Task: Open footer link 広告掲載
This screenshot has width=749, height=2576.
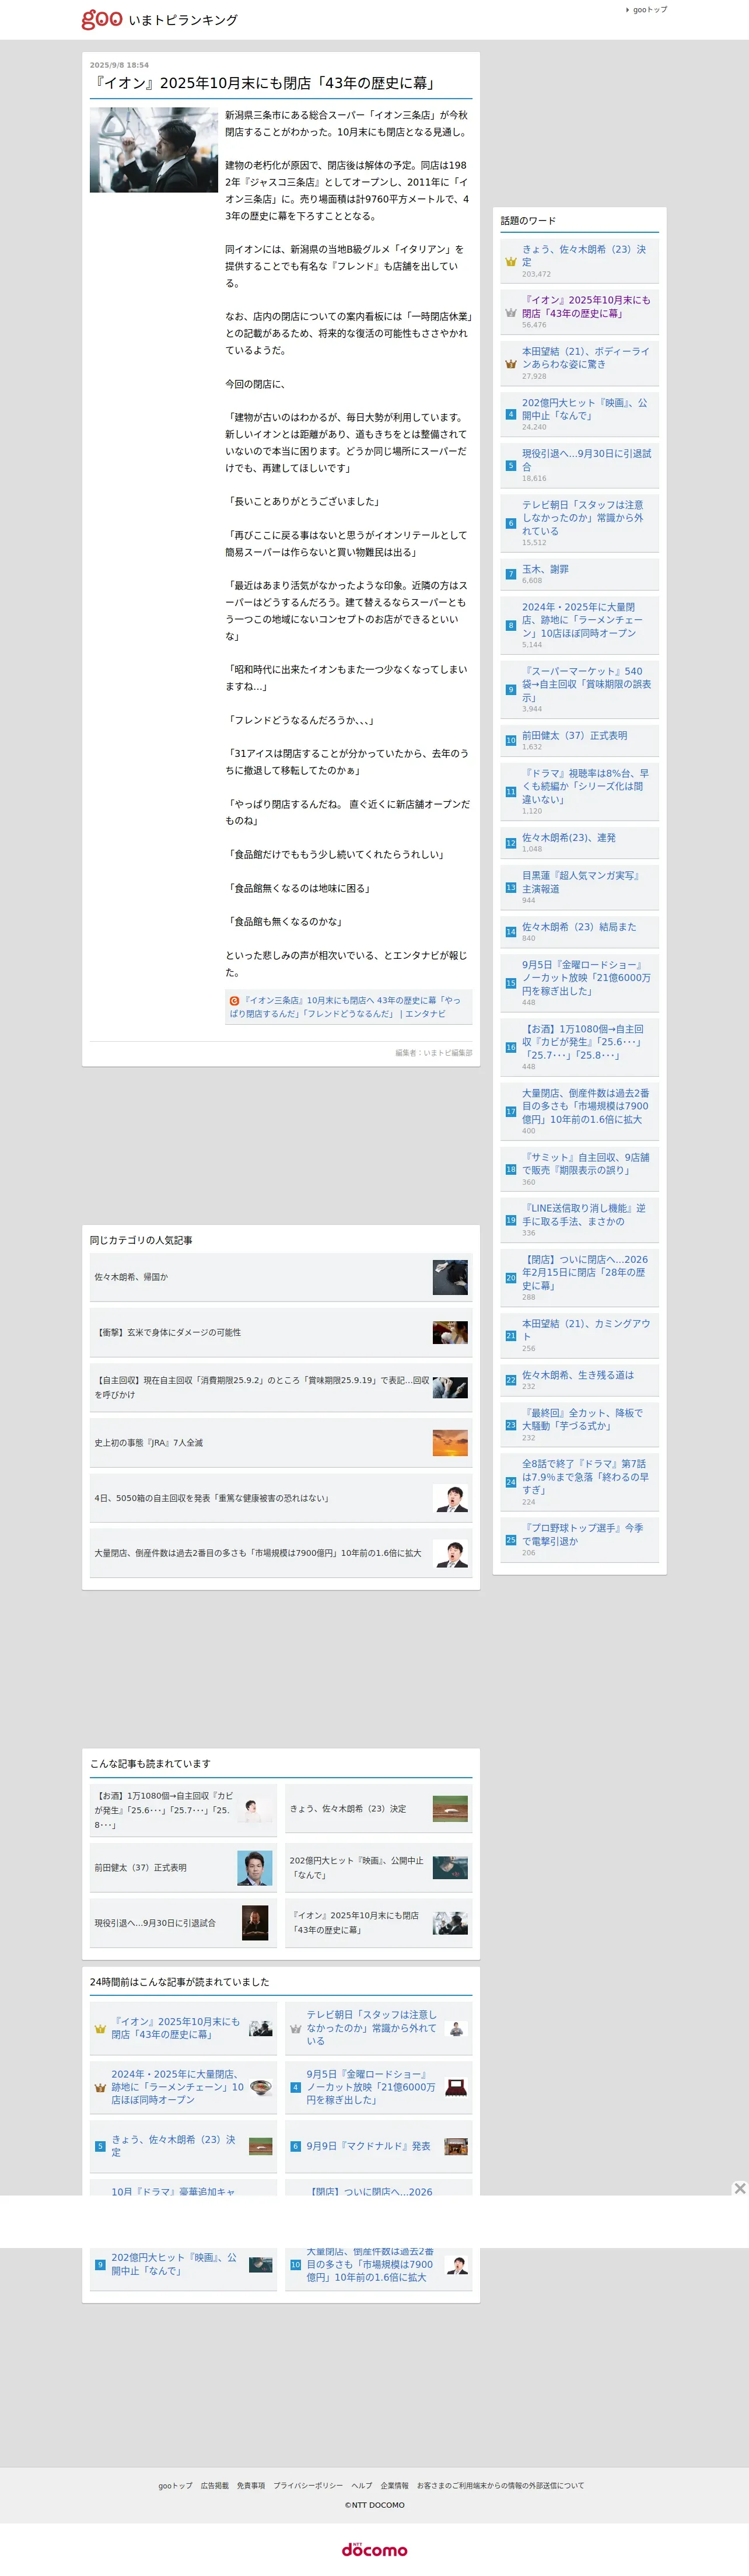Action: click(x=214, y=2485)
